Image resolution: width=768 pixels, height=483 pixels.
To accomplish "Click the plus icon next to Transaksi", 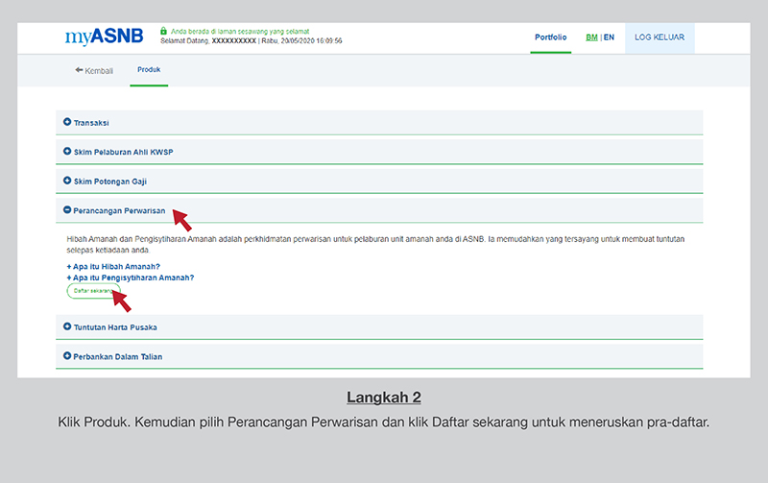I will 67,123.
